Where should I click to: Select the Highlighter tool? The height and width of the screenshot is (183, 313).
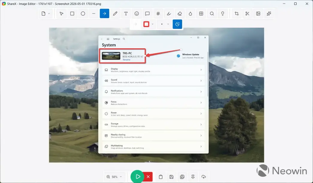click(169, 13)
